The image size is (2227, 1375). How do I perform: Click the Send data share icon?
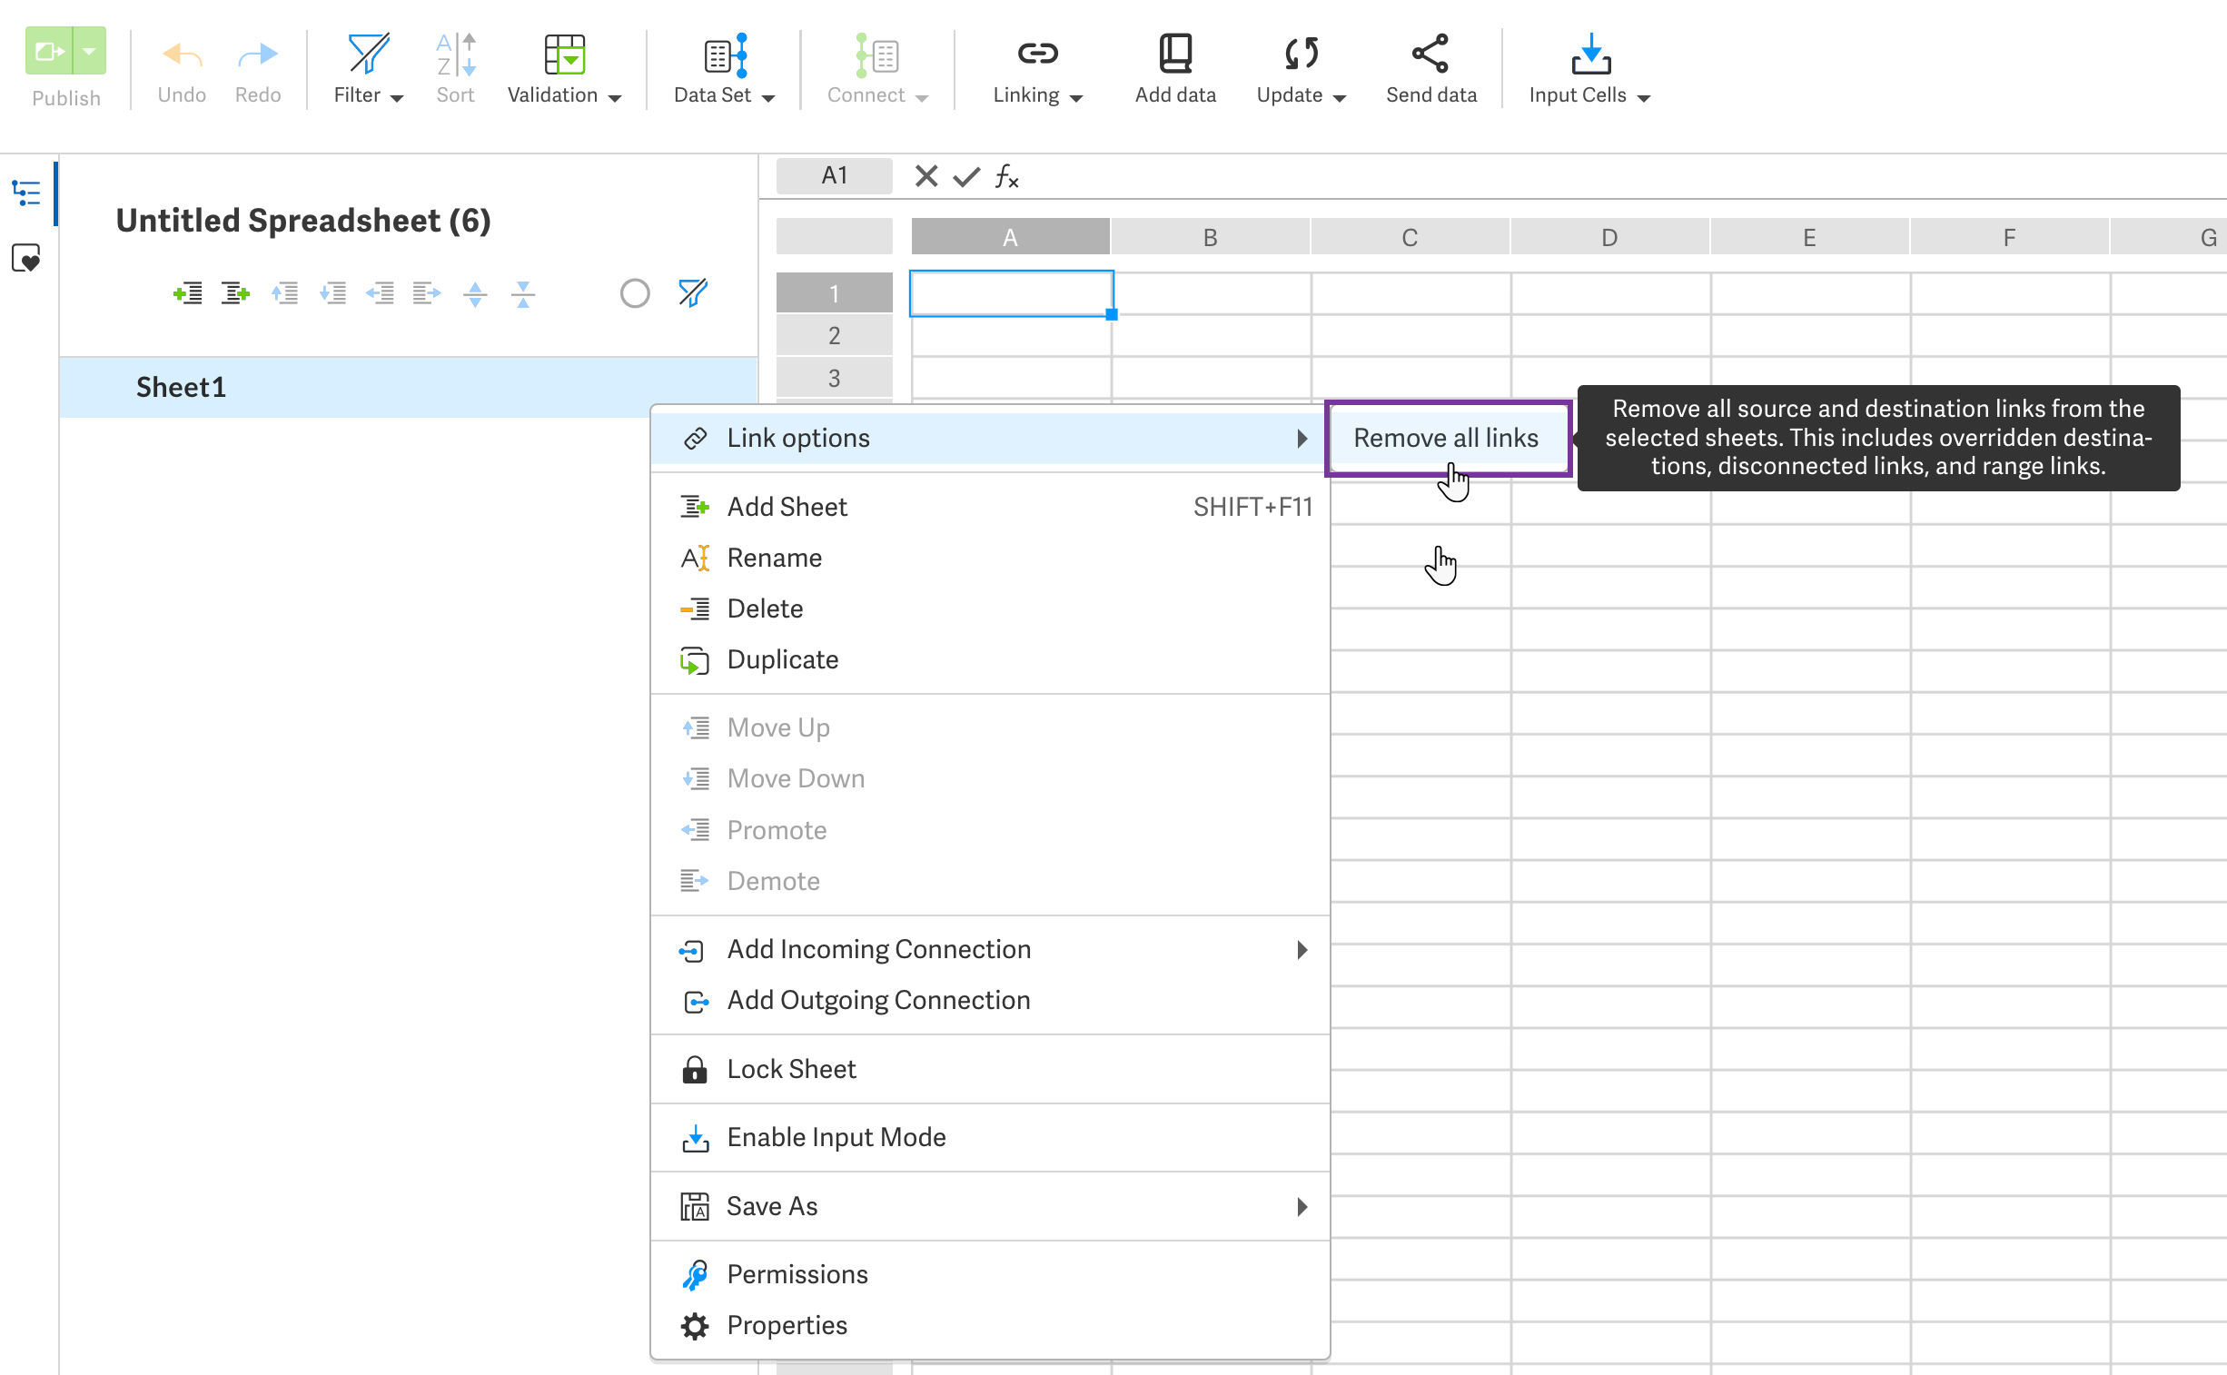tap(1430, 53)
